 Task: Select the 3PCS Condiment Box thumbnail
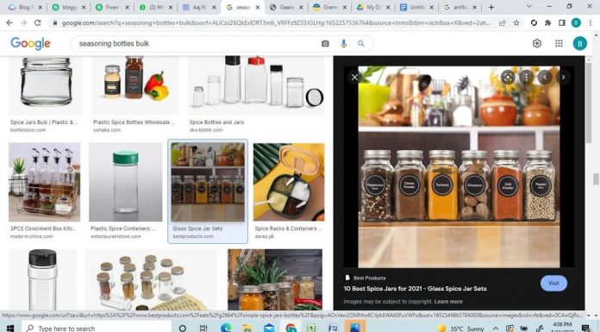pos(44,182)
